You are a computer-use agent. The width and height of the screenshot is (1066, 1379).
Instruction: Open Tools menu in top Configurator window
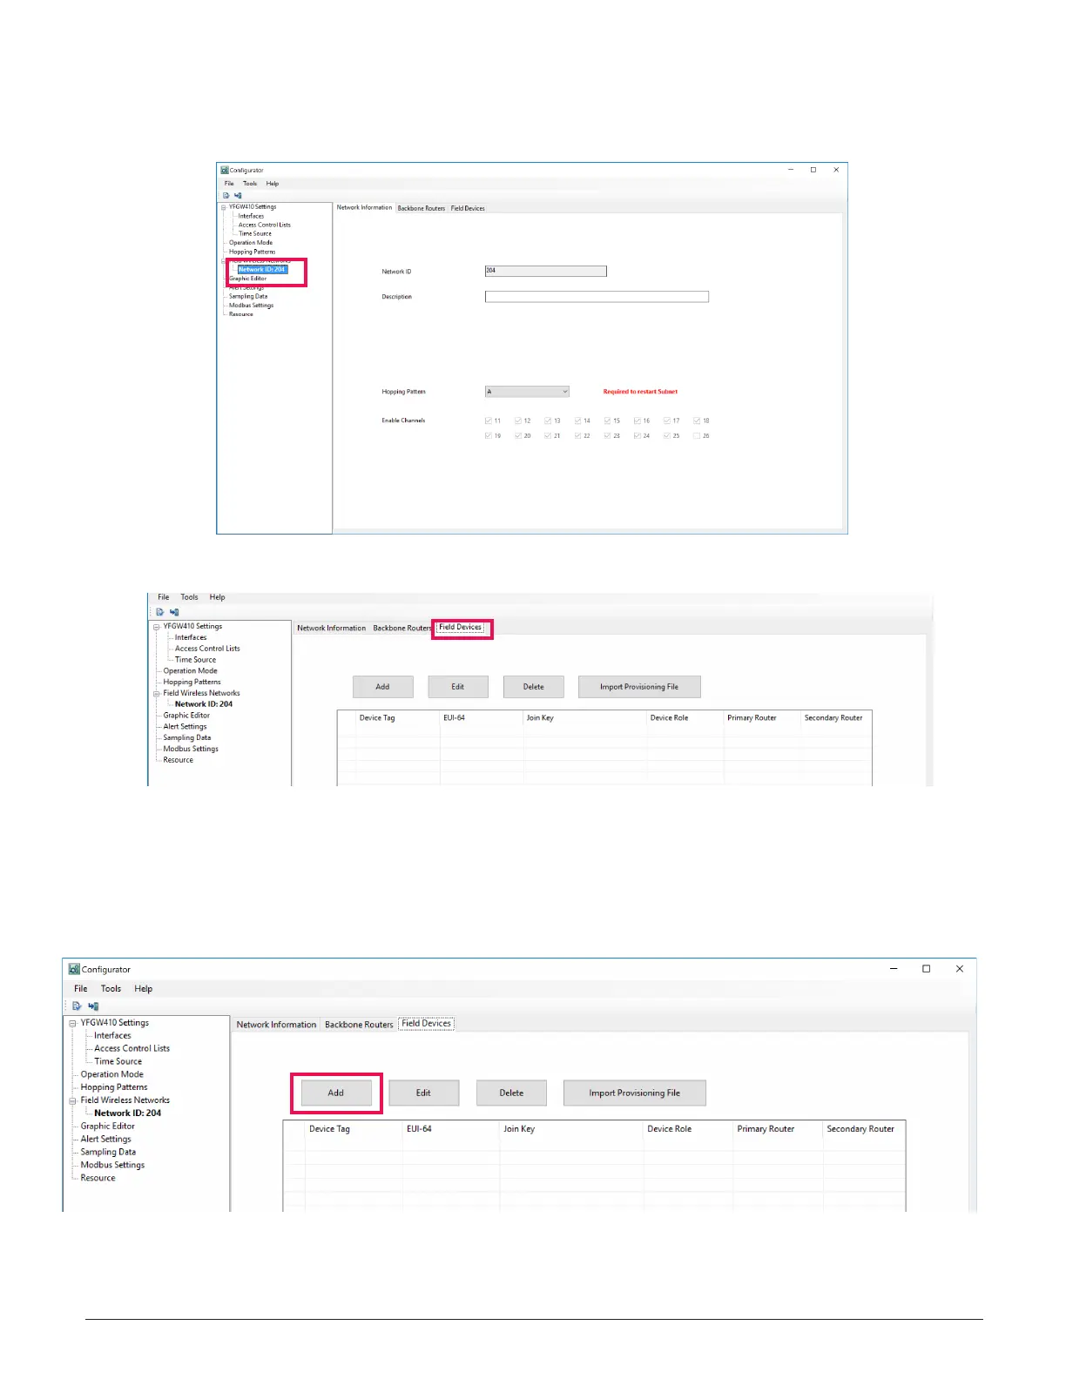[250, 184]
